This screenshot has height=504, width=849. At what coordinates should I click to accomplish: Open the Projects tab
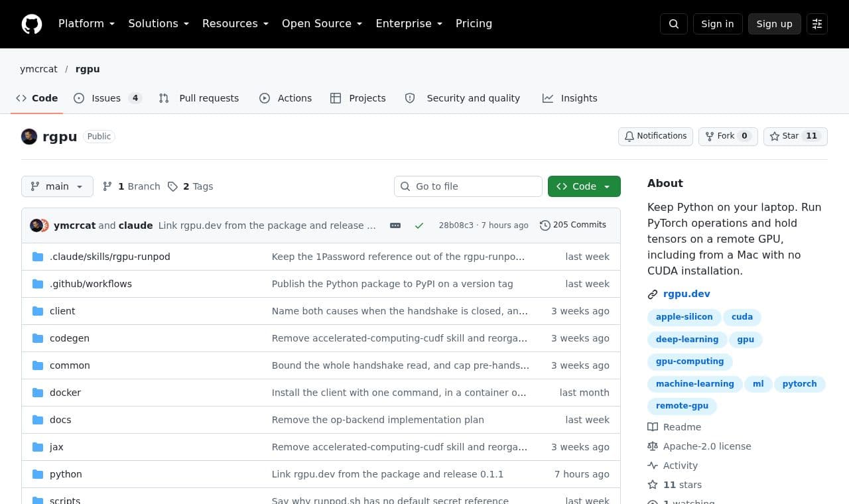tap(358, 98)
